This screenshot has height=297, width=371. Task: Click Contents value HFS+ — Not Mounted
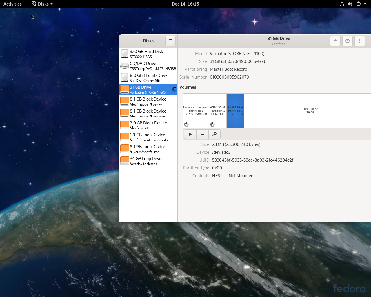233,176
